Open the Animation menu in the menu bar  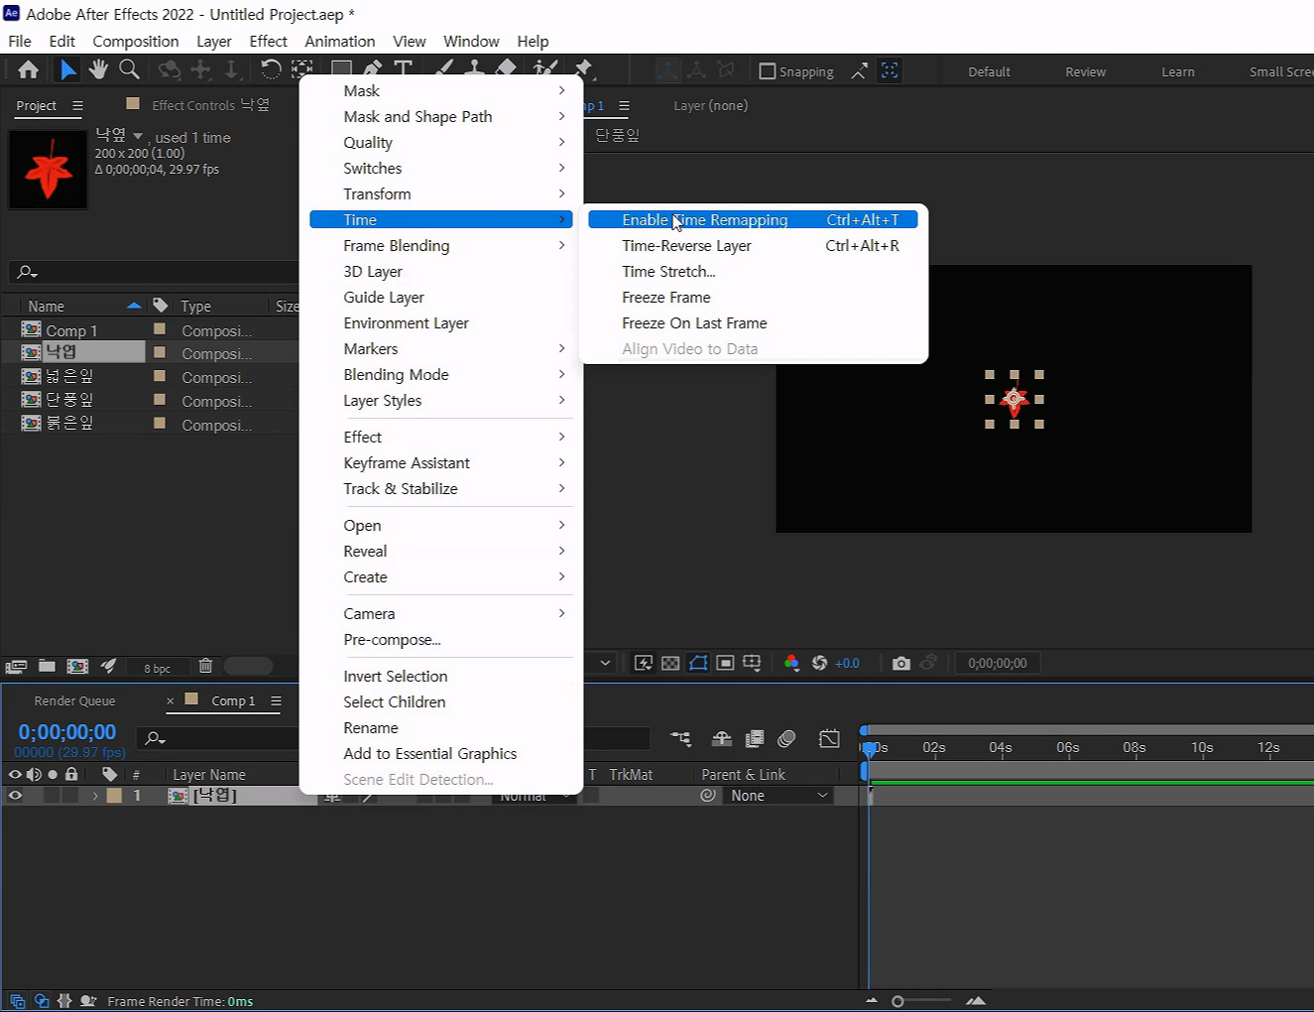(339, 41)
